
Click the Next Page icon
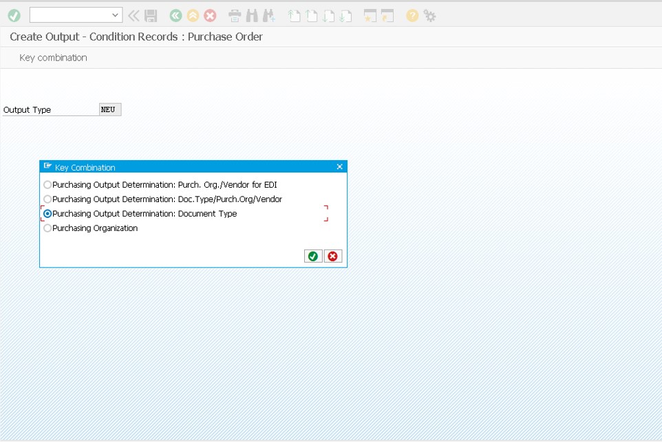pyautogui.click(x=328, y=16)
